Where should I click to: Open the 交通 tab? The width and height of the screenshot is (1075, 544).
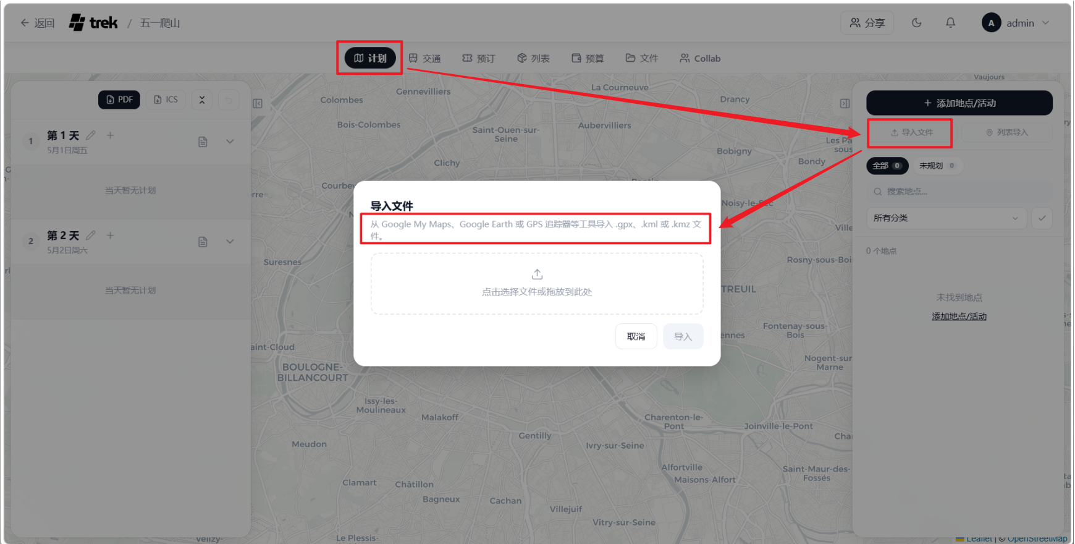pos(424,58)
